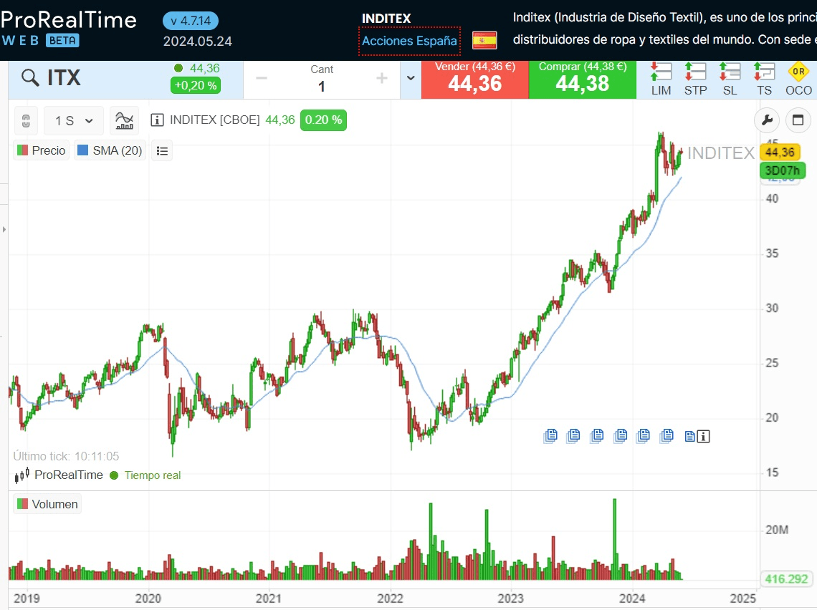Toggle the chart link chain button
The image size is (817, 610).
(x=27, y=120)
